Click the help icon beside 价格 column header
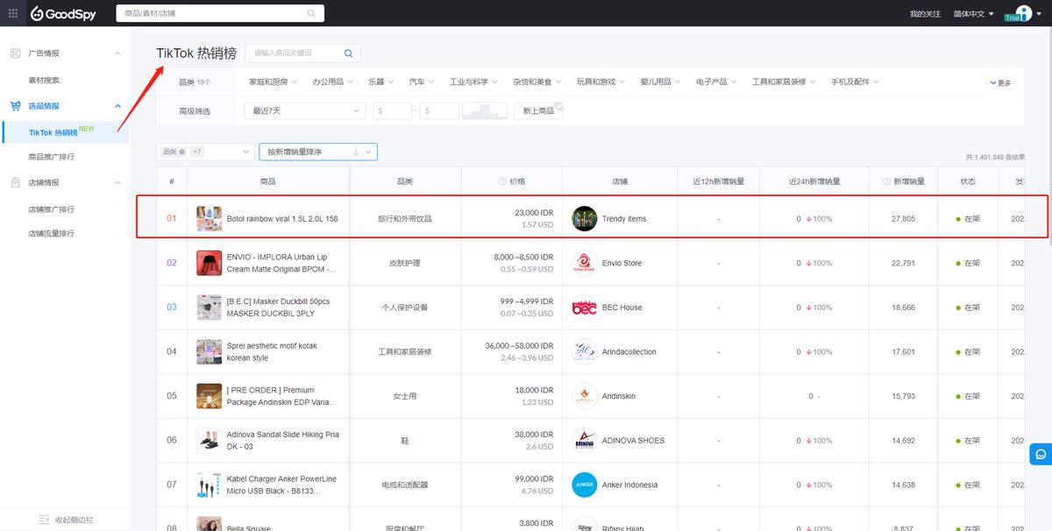 [x=502, y=181]
